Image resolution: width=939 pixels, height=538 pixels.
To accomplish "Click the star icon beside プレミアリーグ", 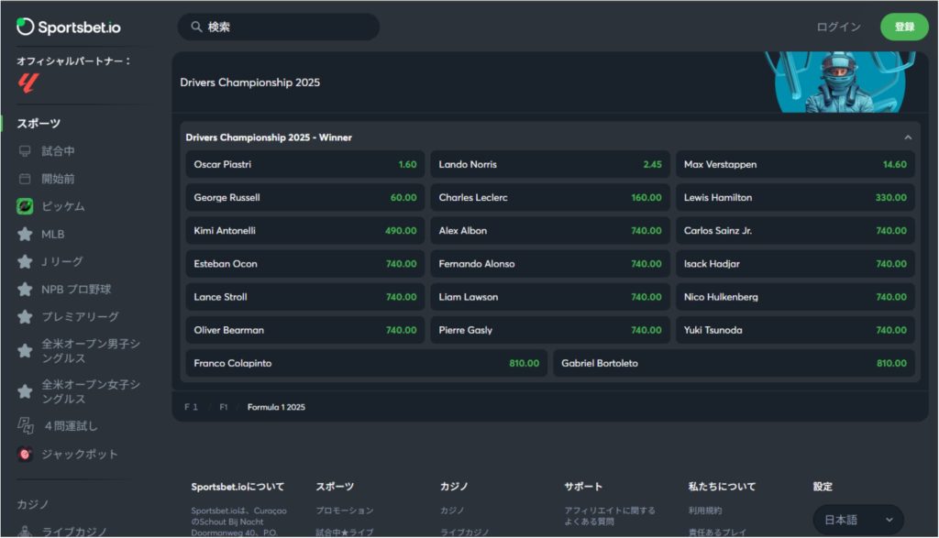I will click(25, 316).
